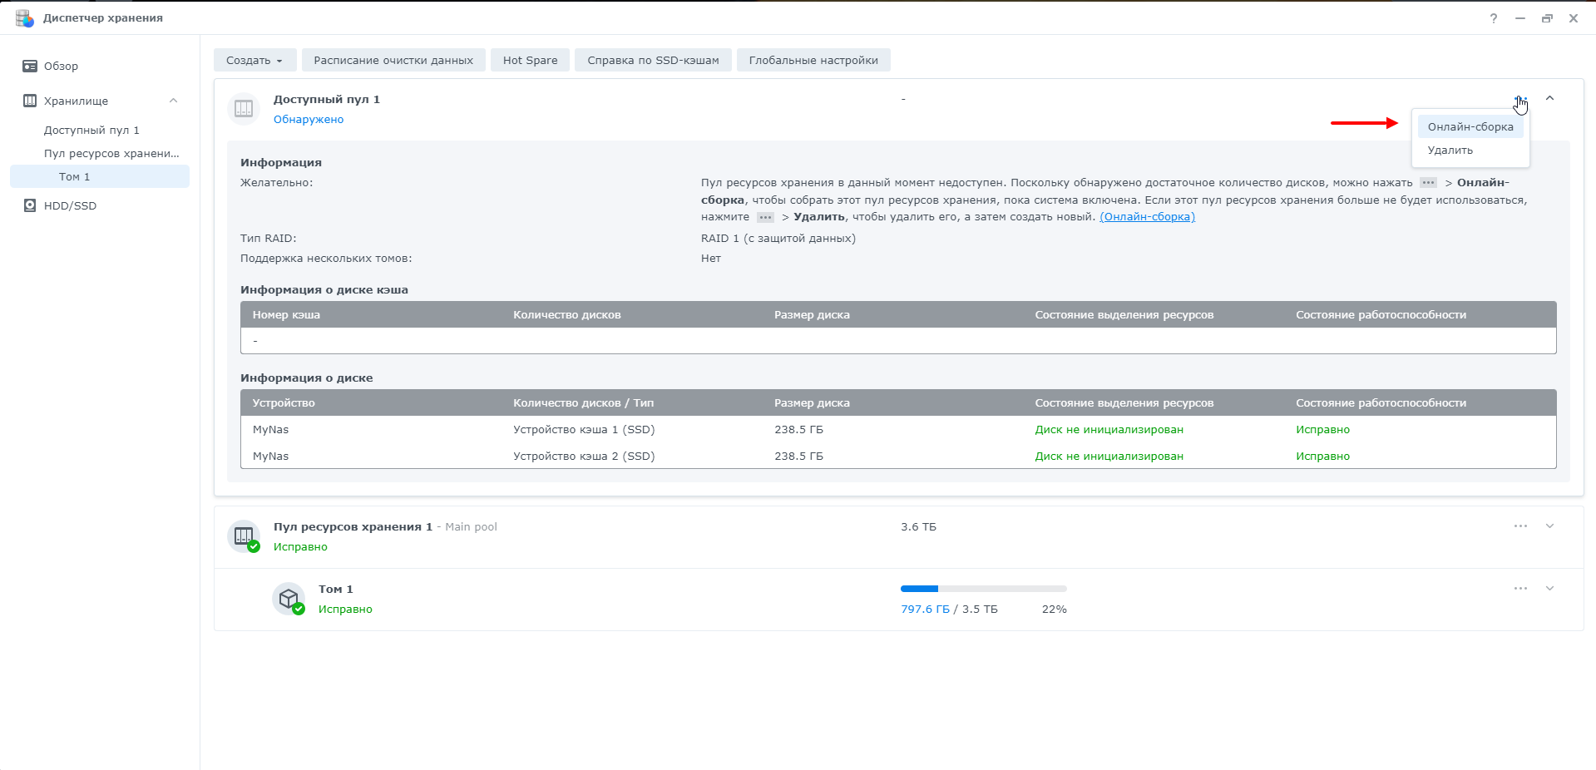This screenshot has height=770, width=1596.
Task: Follow the (Онлайн-сборка) link in the description
Action: (1147, 217)
